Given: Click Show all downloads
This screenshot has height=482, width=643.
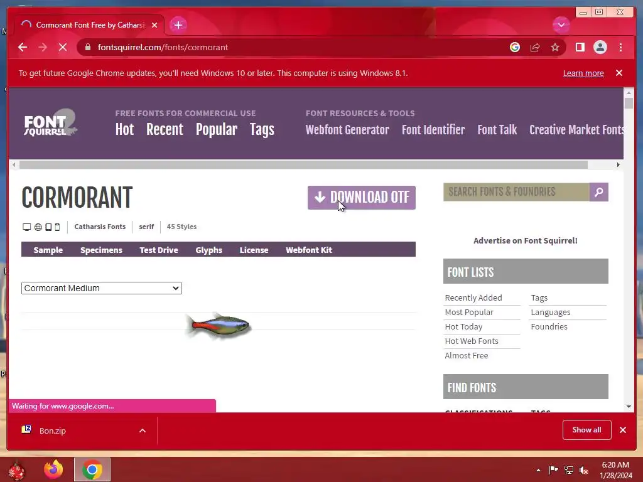Looking at the screenshot, I should coord(587,430).
